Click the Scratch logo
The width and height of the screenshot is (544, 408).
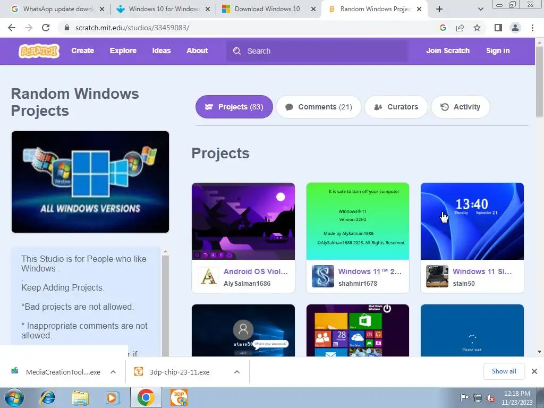(x=39, y=51)
